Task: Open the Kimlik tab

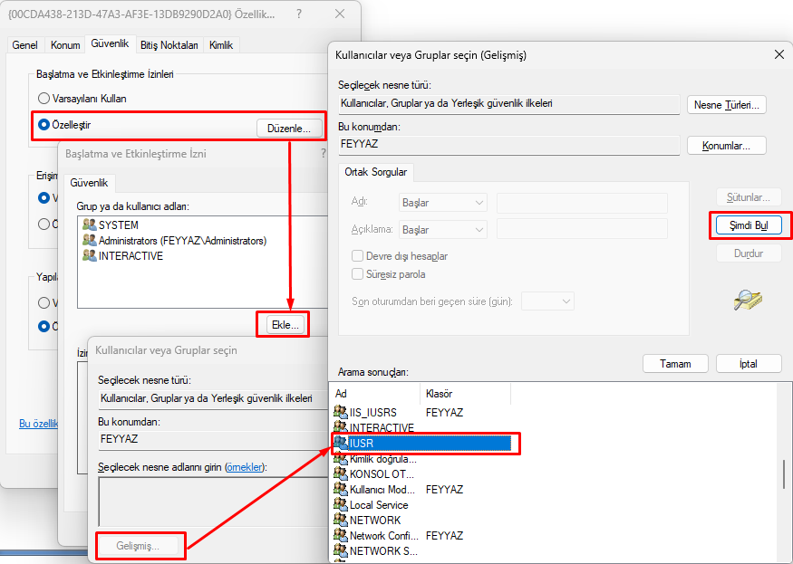Action: coord(221,45)
